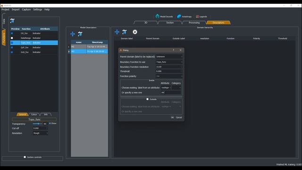
Task: Toggle preview checkbox for first function row
Action: [12, 34]
